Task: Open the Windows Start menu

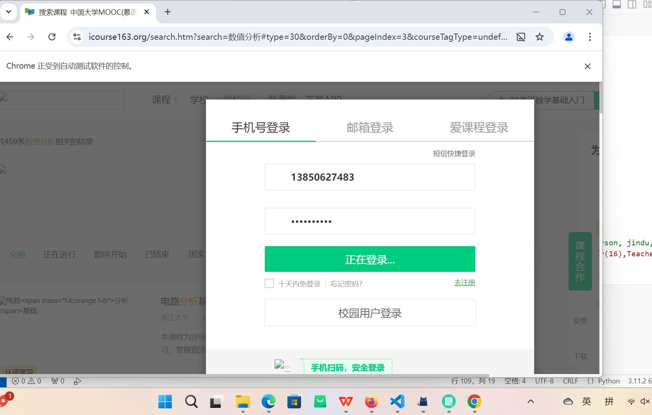Action: coord(165,401)
